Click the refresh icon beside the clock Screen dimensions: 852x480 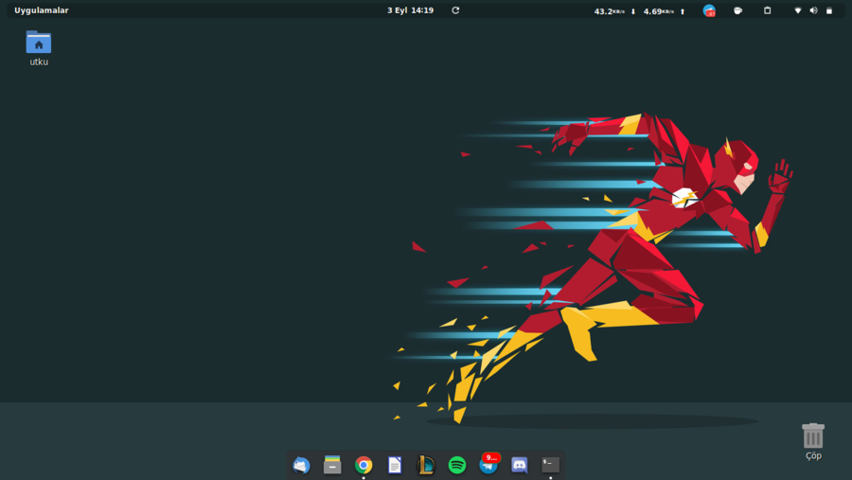(x=455, y=10)
